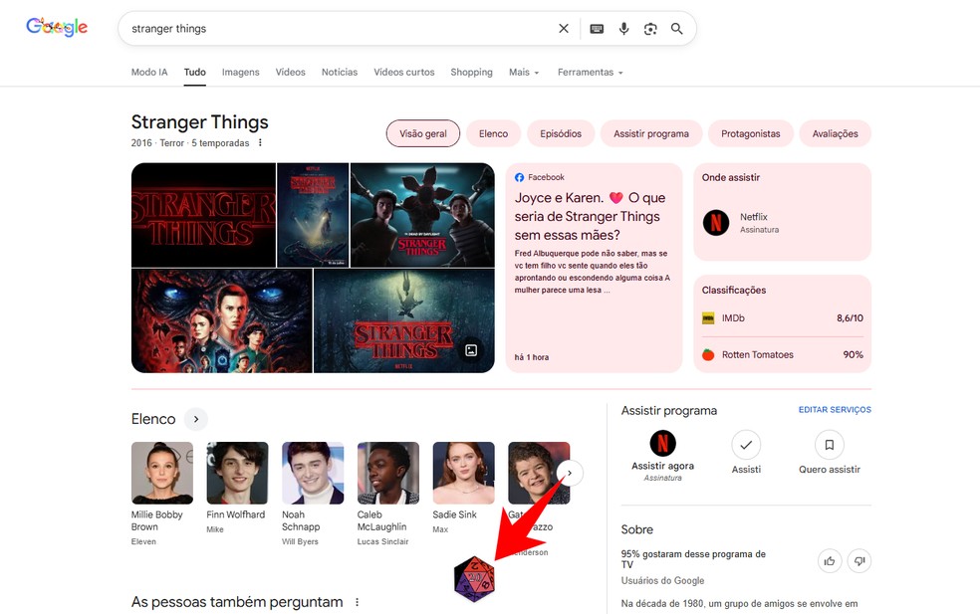Click the Will Byers character label
Screen dimensions: 980x614
[300, 541]
